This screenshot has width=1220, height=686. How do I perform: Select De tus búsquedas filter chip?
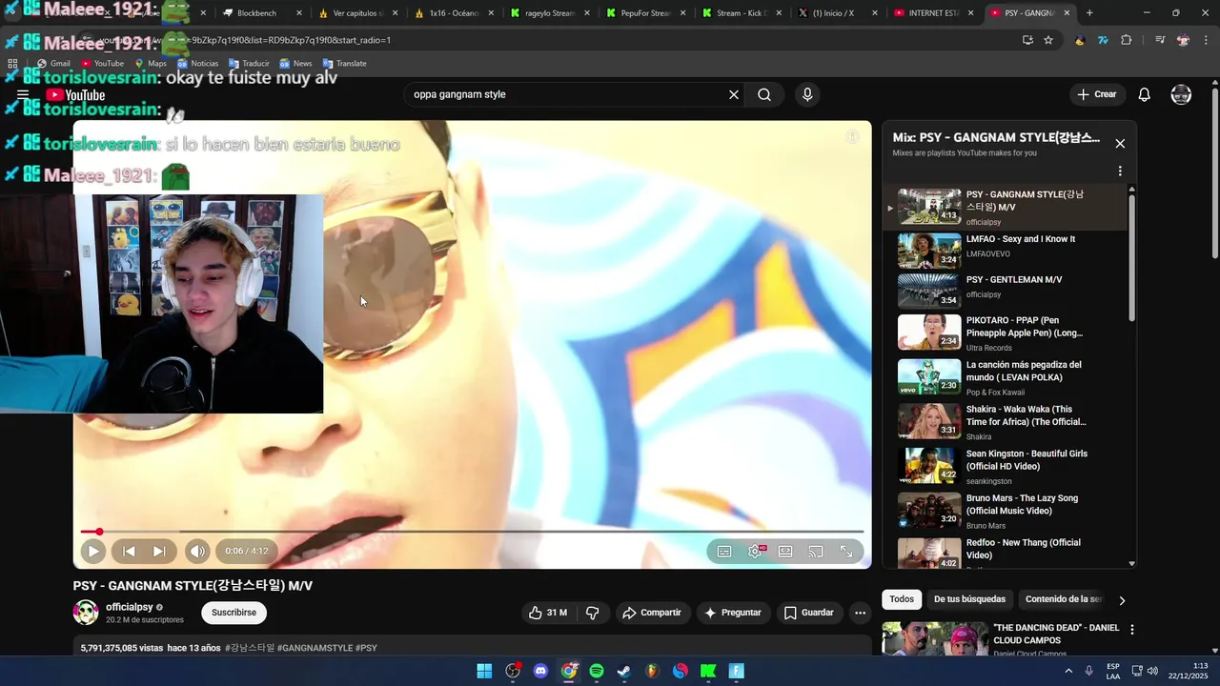point(969,599)
